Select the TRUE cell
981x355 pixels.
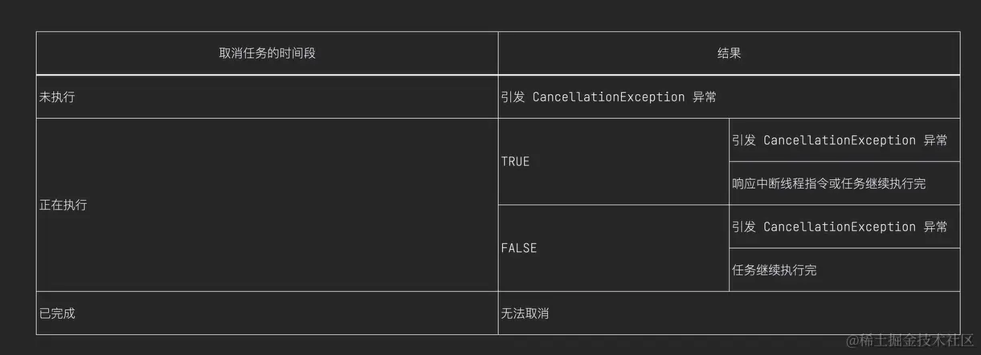515,161
